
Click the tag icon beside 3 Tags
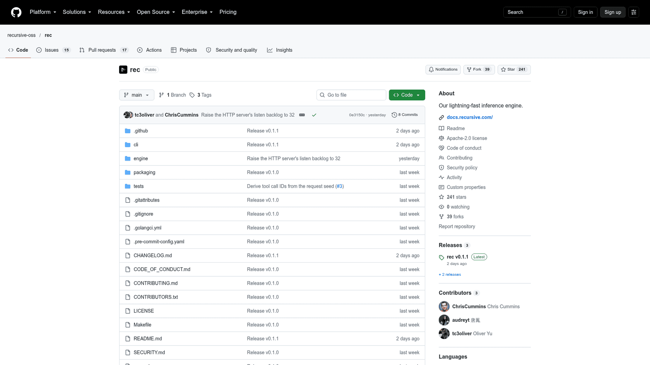(x=192, y=95)
